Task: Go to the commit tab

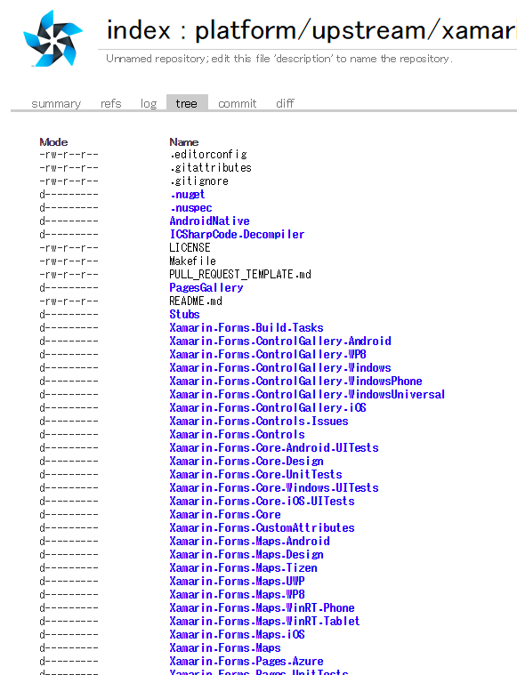Action: pos(237,104)
